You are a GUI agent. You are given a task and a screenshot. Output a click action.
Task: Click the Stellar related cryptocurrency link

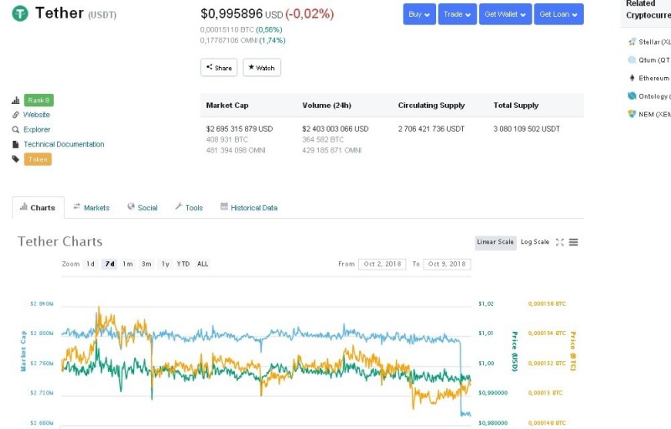(x=654, y=42)
